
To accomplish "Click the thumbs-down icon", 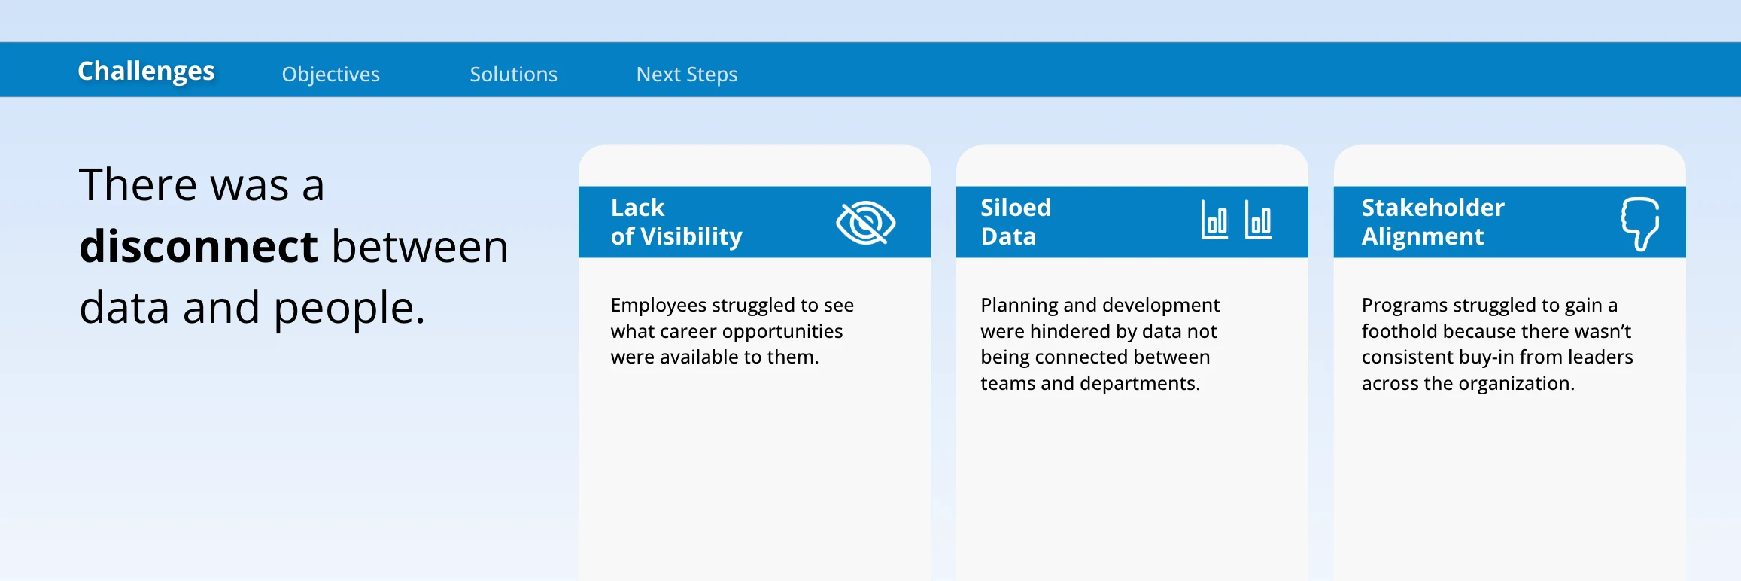I will (x=1640, y=224).
